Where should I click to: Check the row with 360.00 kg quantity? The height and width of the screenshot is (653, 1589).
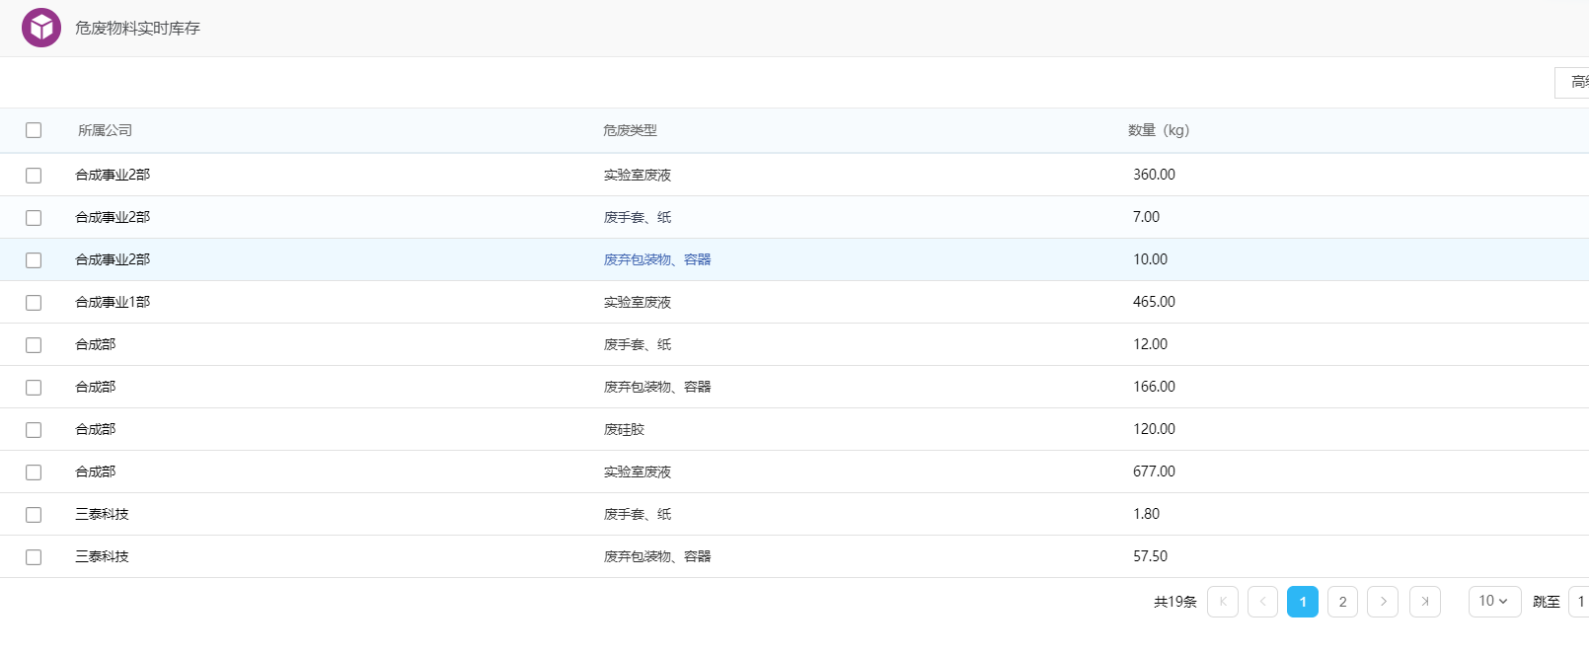pos(34,176)
